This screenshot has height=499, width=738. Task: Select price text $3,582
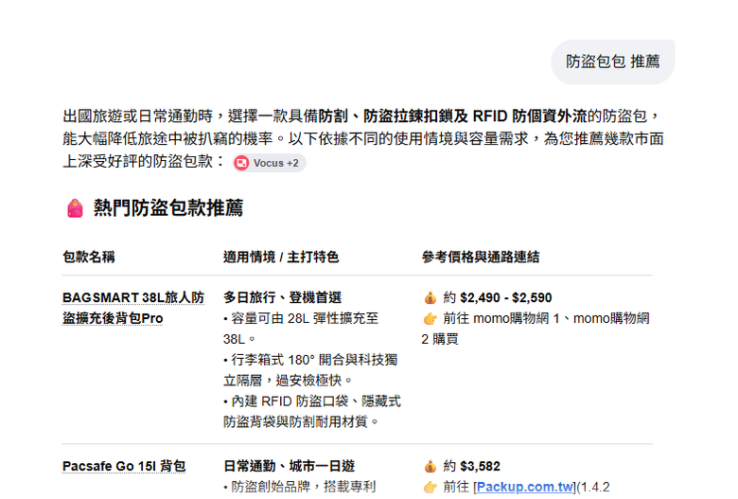click(x=480, y=467)
